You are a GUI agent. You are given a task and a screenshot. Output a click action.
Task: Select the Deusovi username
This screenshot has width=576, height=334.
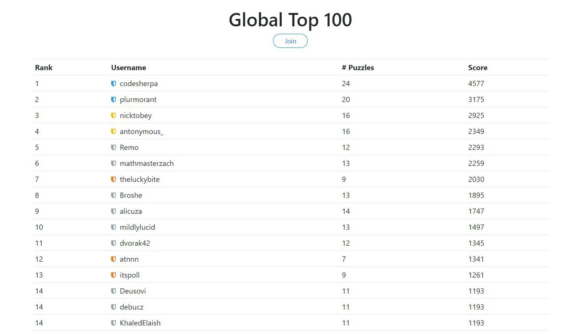click(133, 291)
